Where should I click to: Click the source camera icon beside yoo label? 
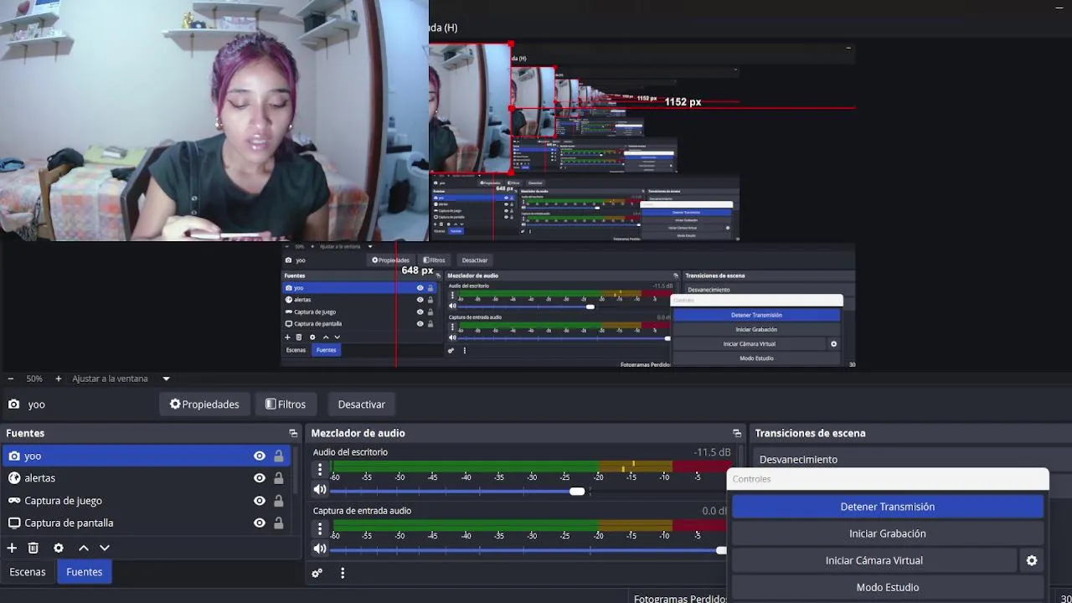pos(13,405)
